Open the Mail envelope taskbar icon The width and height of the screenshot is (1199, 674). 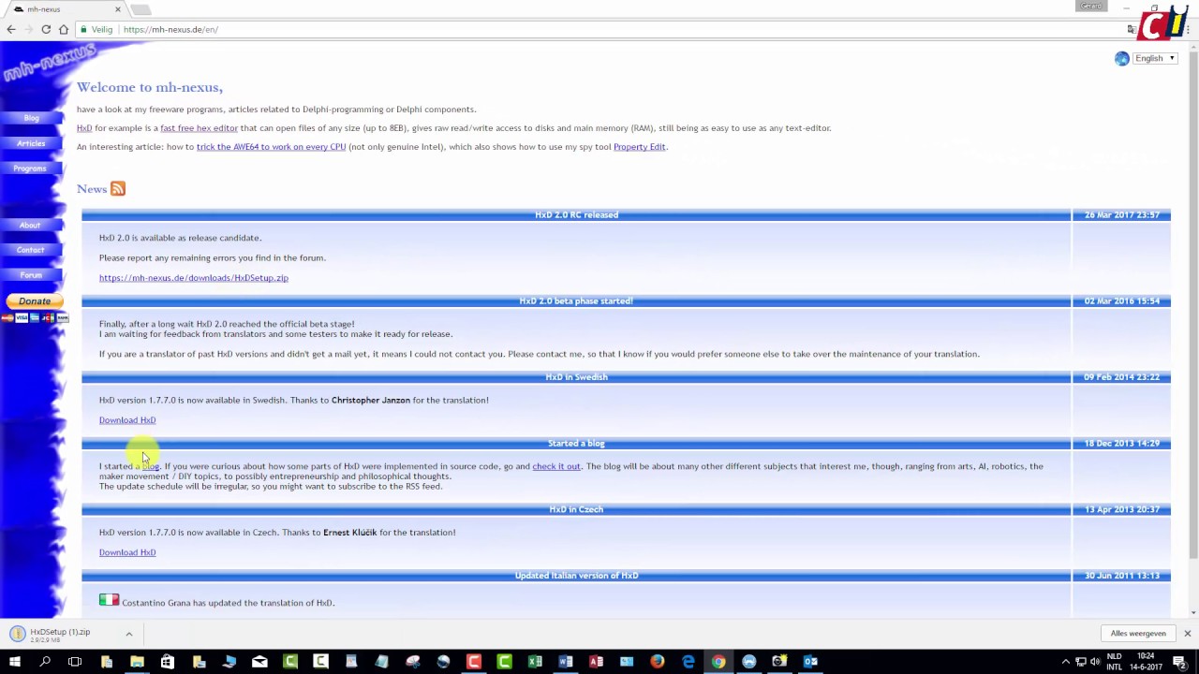pyautogui.click(x=259, y=662)
